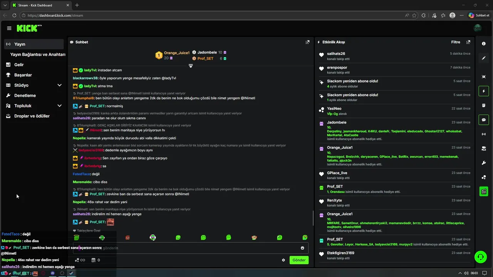Pop out the Sohbet chat panel
This screenshot has width=493, height=277.
pyautogui.click(x=307, y=42)
